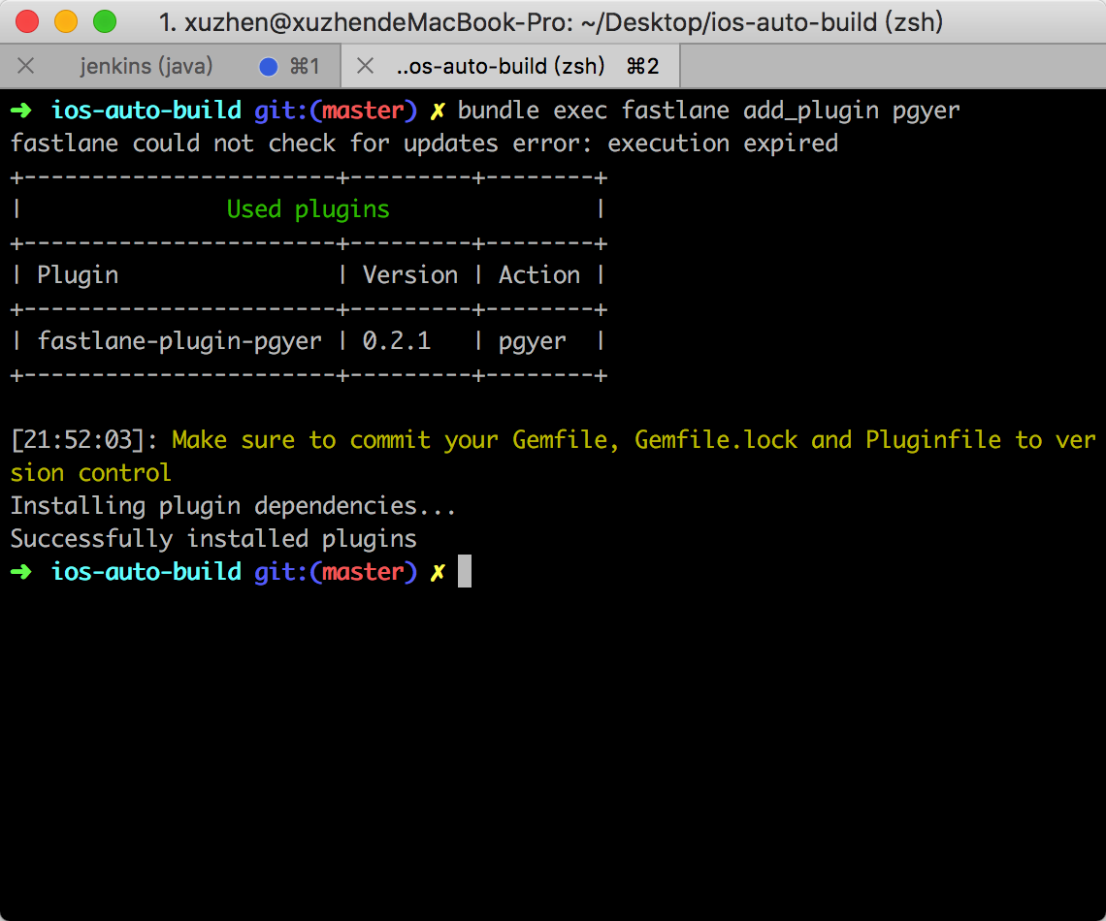Click the window title text
Viewport: 1106px width, 921px height.
551,22
